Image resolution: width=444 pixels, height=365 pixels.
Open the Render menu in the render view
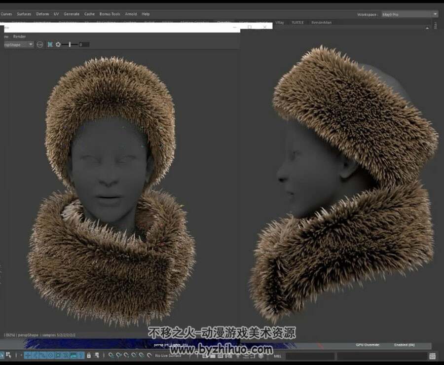pyautogui.click(x=20, y=36)
